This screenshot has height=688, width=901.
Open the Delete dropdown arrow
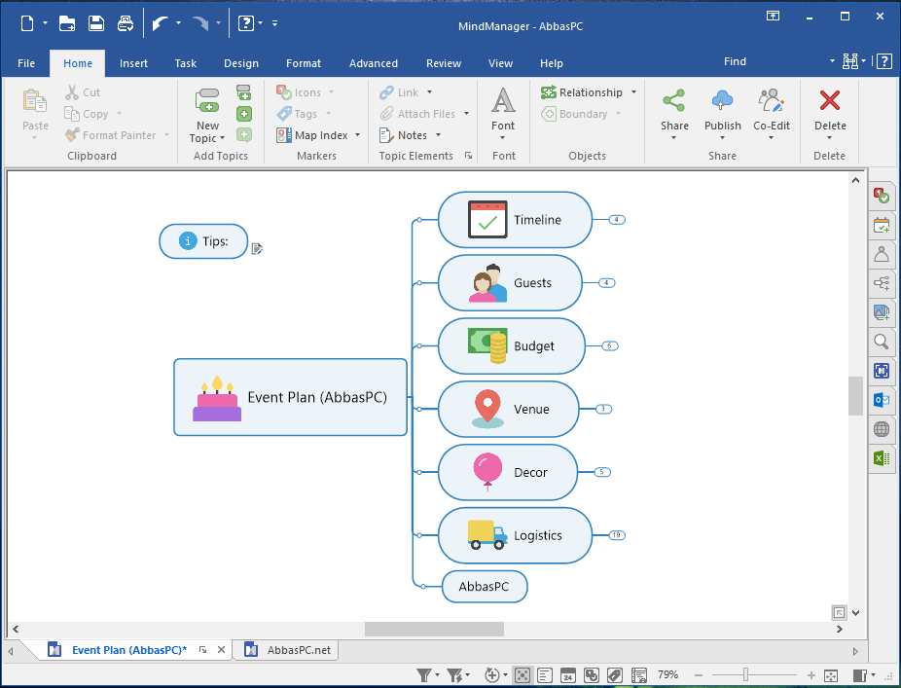[830, 138]
